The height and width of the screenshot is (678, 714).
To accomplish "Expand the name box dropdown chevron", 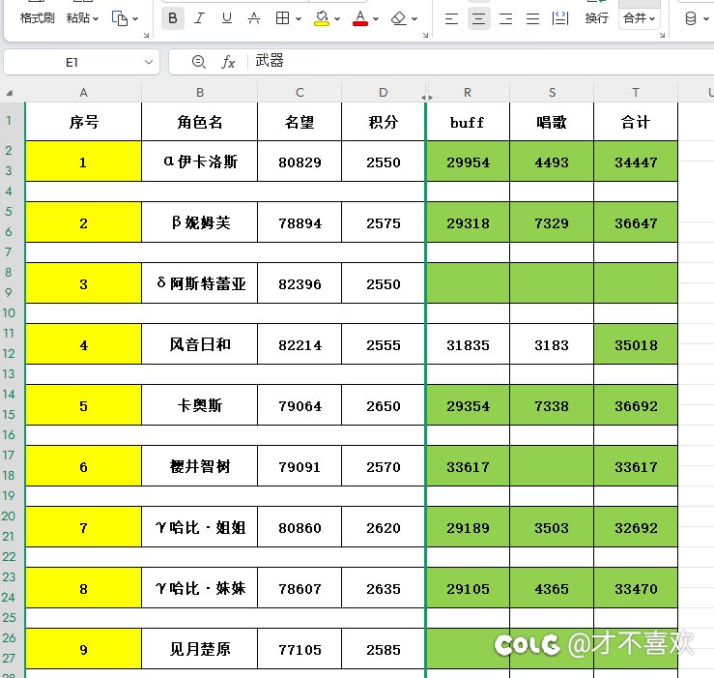I will pos(149,62).
